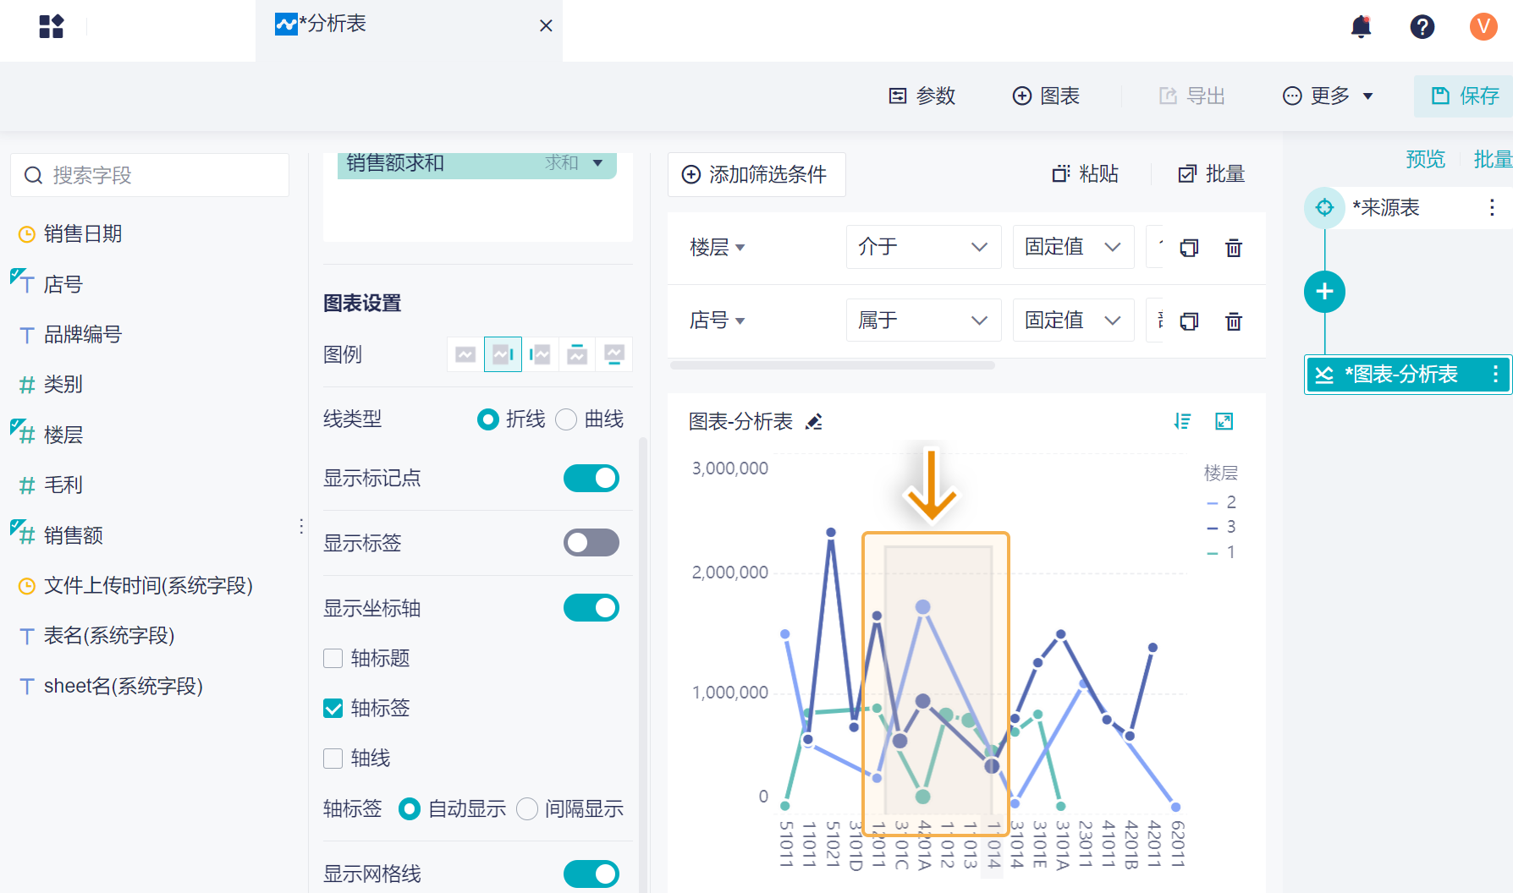Open the 介于 operator dropdown
The width and height of the screenshot is (1513, 893).
click(924, 247)
